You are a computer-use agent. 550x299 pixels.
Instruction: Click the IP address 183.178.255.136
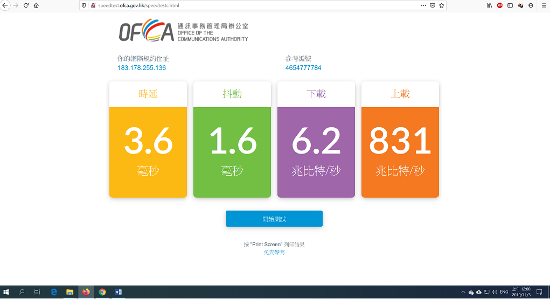(142, 68)
